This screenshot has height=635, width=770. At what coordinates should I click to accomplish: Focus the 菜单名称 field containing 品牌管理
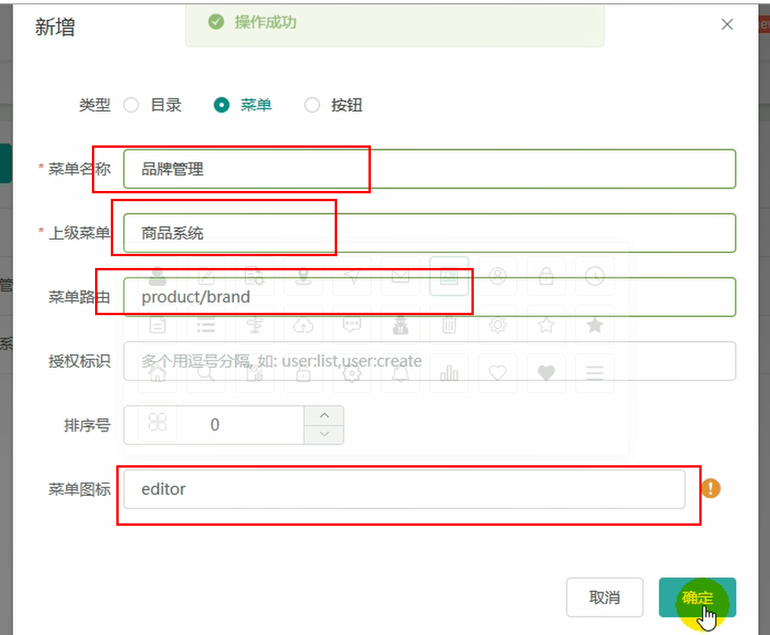429,169
